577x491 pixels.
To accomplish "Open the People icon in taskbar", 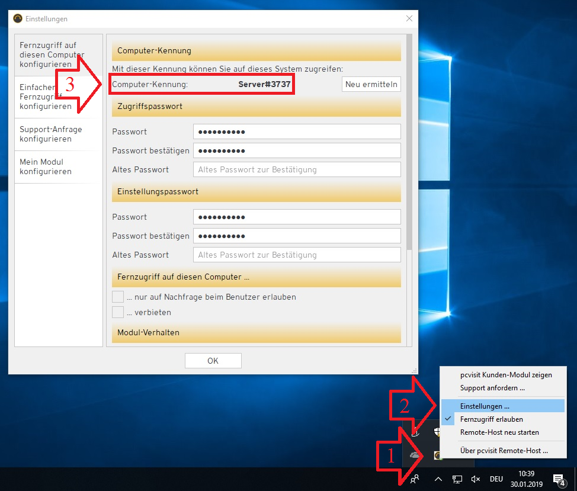I will (415, 479).
